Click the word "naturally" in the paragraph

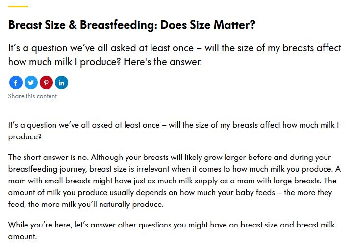coord(115,205)
